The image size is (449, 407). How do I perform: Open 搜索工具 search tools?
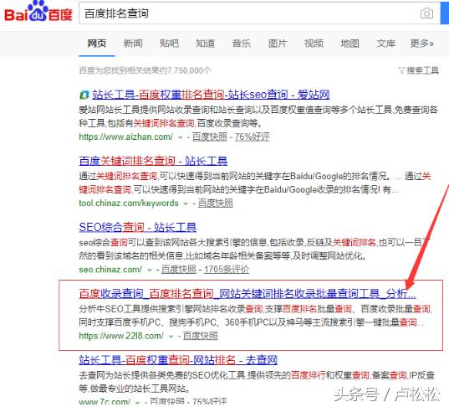[x=422, y=70]
